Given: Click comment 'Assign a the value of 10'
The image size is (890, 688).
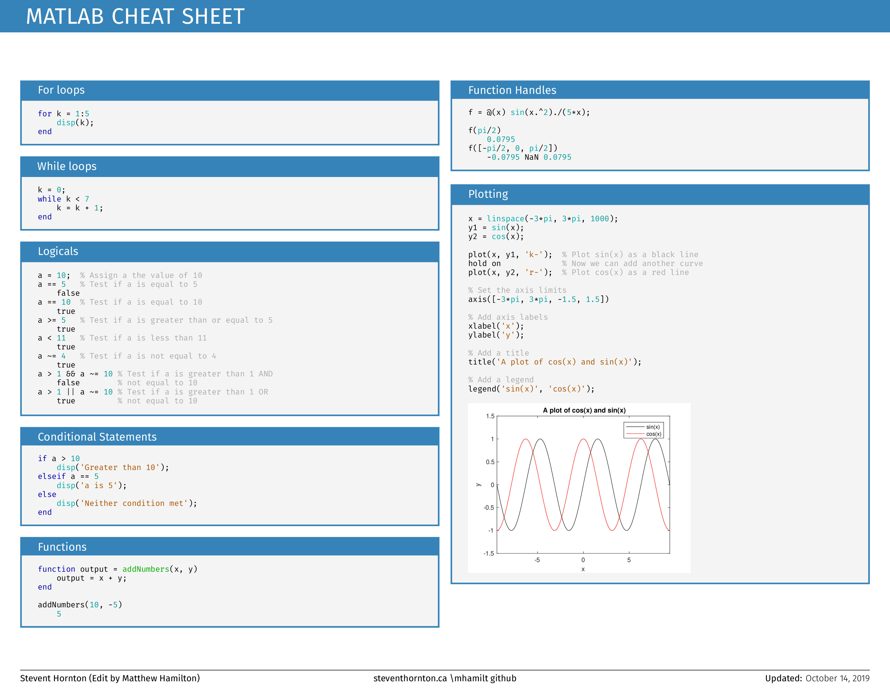Looking at the screenshot, I should tap(141, 275).
